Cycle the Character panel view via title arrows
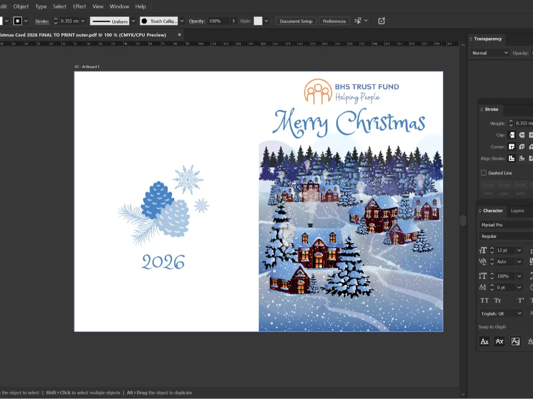533x399 pixels. click(480, 211)
